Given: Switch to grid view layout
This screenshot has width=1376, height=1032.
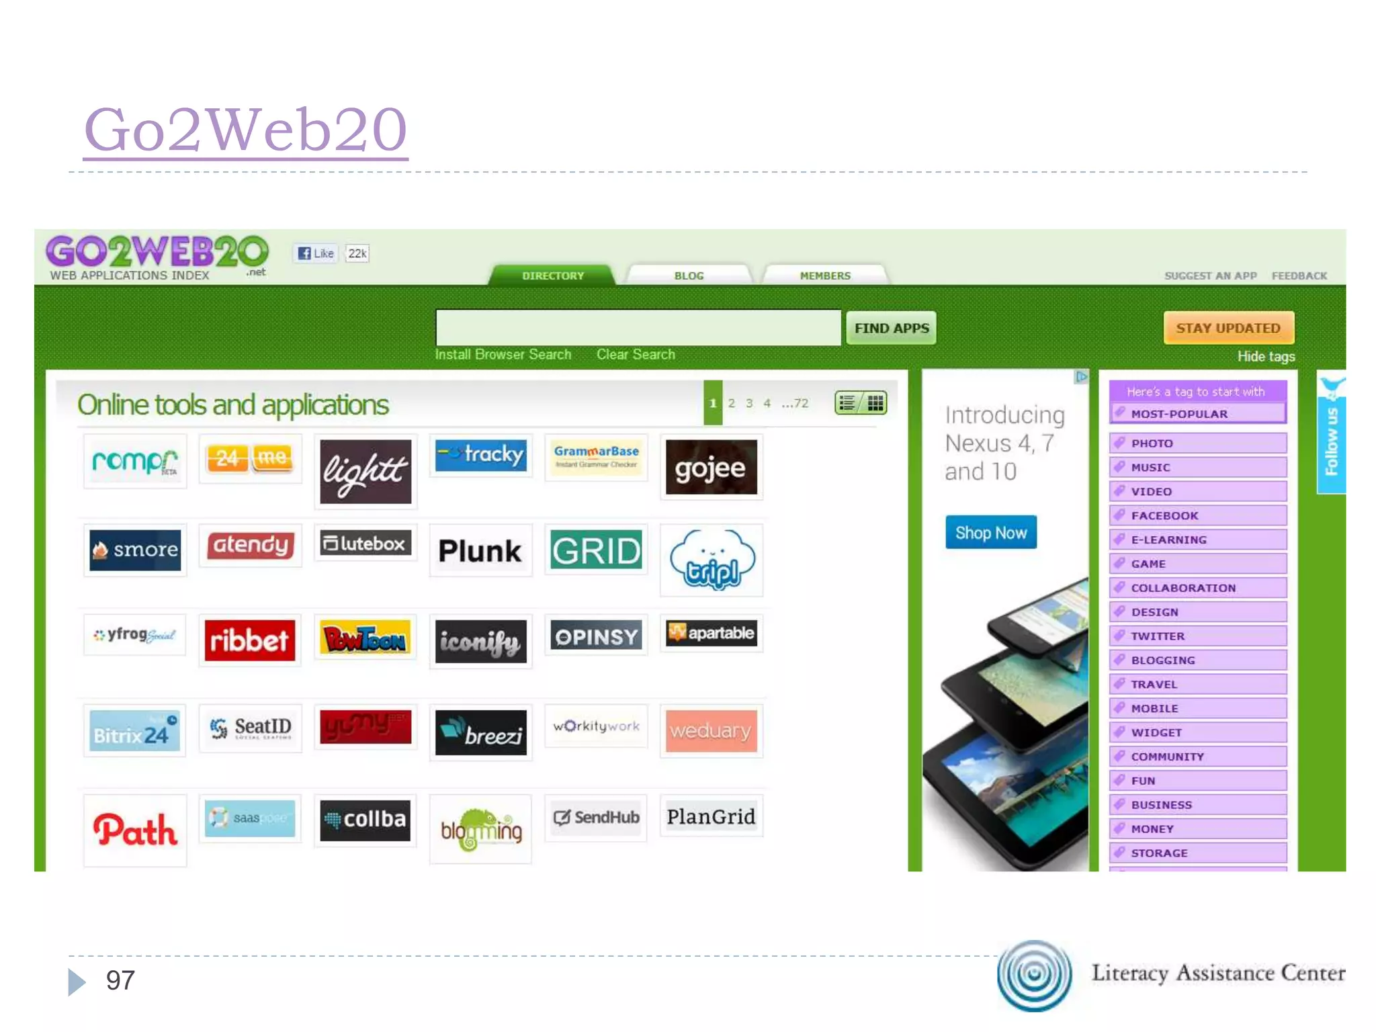Looking at the screenshot, I should [x=875, y=403].
